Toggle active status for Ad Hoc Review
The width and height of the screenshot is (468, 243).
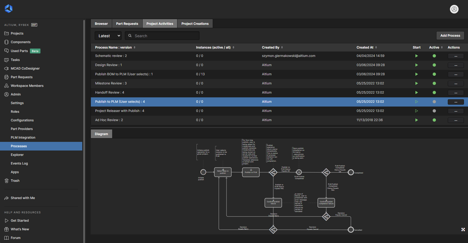click(x=434, y=120)
